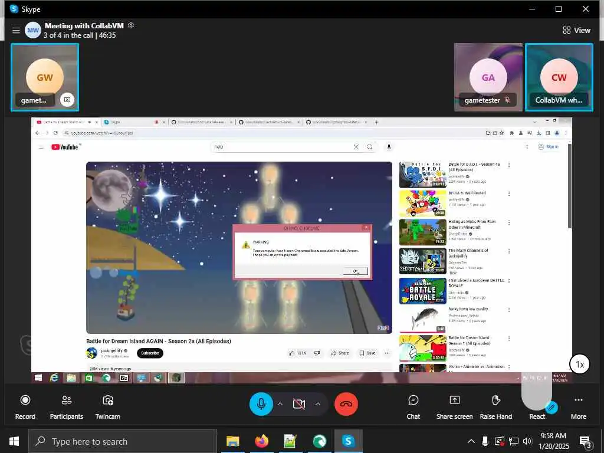Click the Subscribe button under the video
The width and height of the screenshot is (604, 453).
(150, 353)
